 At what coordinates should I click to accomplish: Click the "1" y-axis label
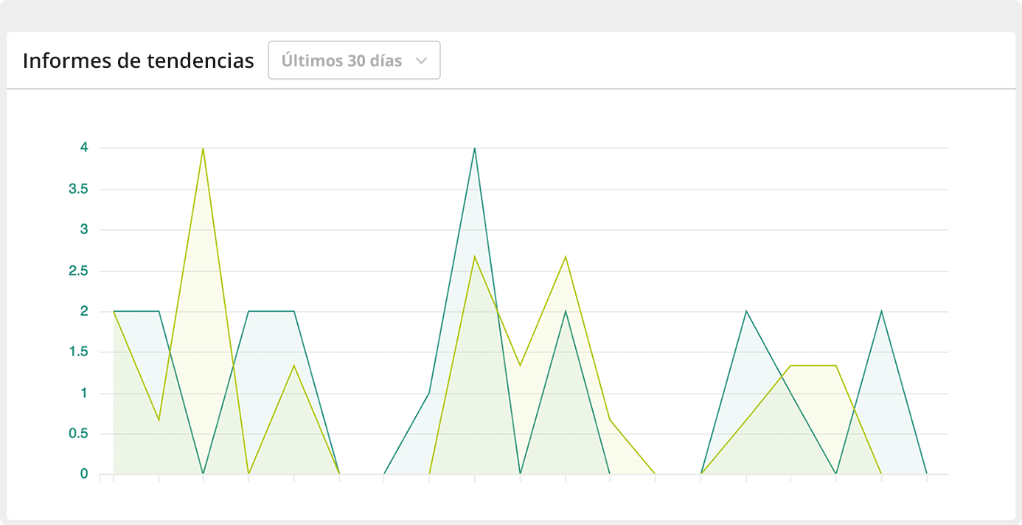(84, 393)
